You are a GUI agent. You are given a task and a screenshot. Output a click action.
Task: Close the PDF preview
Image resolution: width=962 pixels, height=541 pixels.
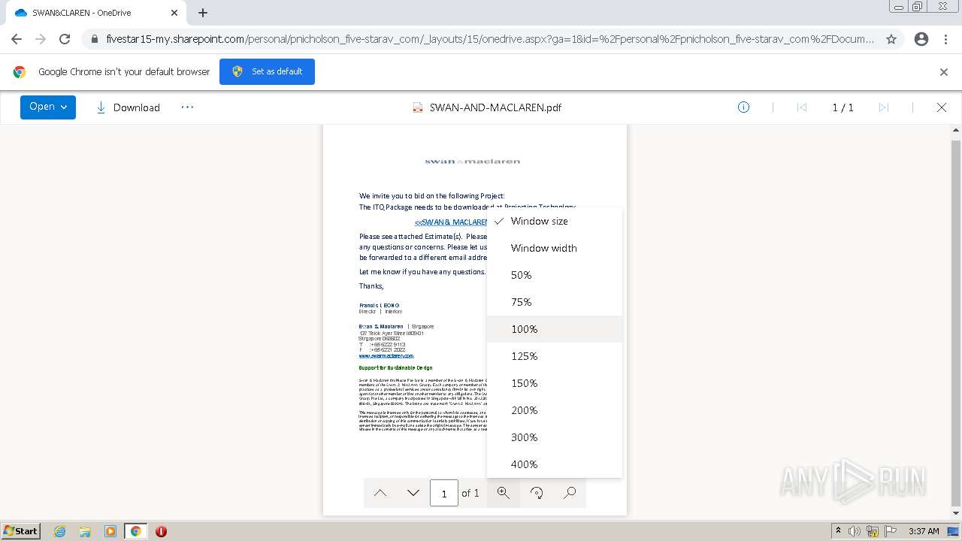(x=941, y=107)
